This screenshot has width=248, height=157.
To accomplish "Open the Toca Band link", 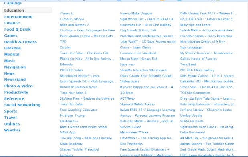I will coord(188,64).
